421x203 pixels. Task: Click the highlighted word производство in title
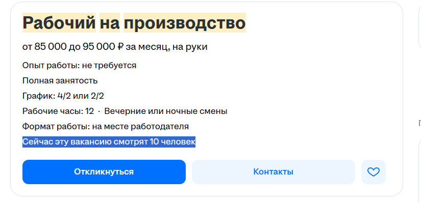click(x=185, y=23)
